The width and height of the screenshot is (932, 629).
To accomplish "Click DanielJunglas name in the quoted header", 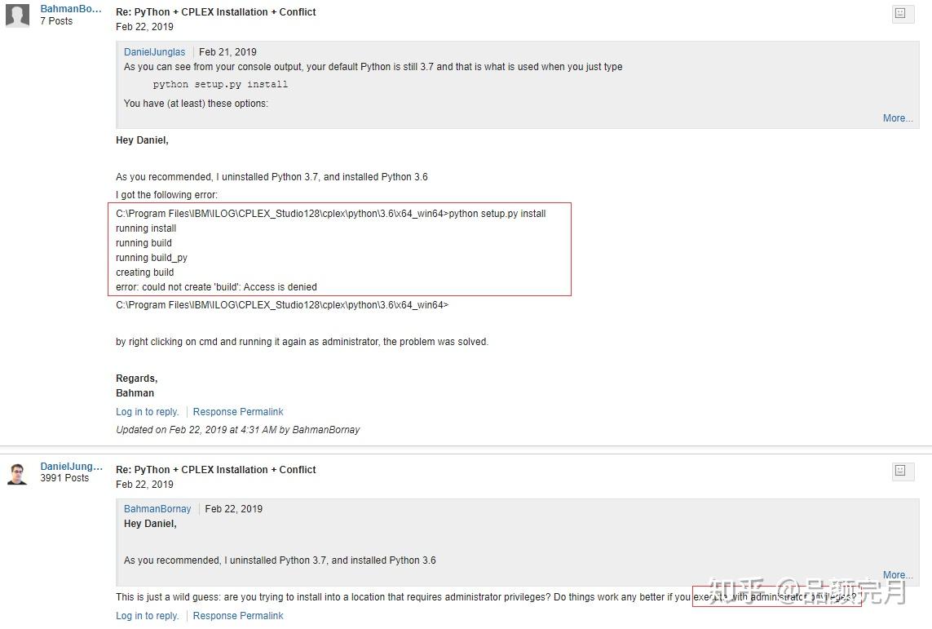I will (154, 52).
